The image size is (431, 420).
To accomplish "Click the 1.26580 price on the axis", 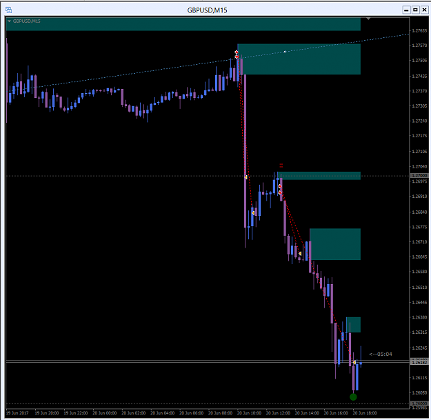I will [x=419, y=272].
